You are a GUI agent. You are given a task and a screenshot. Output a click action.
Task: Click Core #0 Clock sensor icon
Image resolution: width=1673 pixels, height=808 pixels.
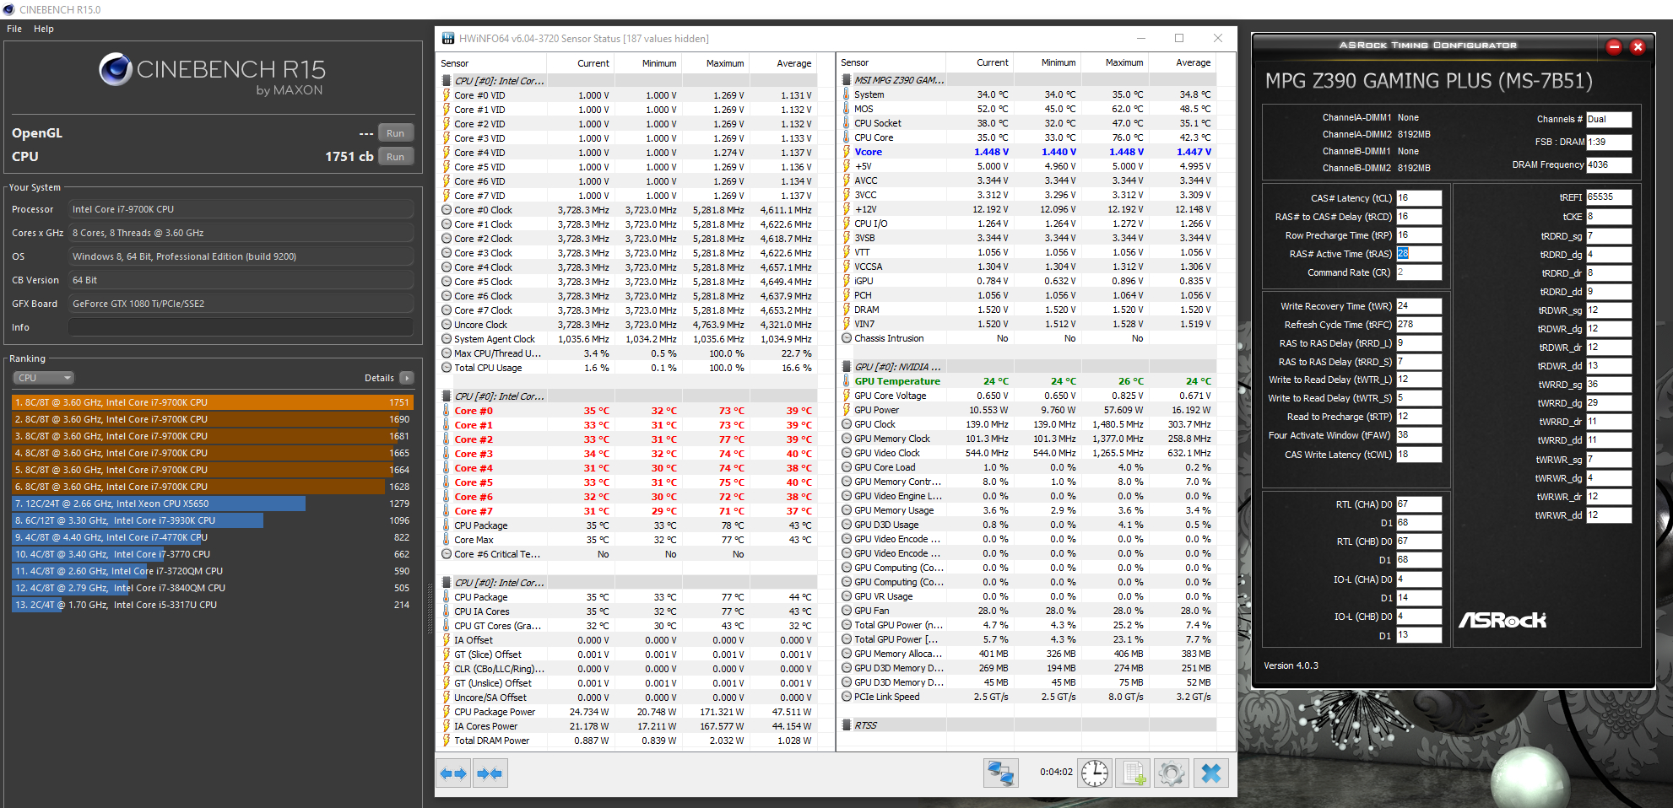tap(447, 210)
